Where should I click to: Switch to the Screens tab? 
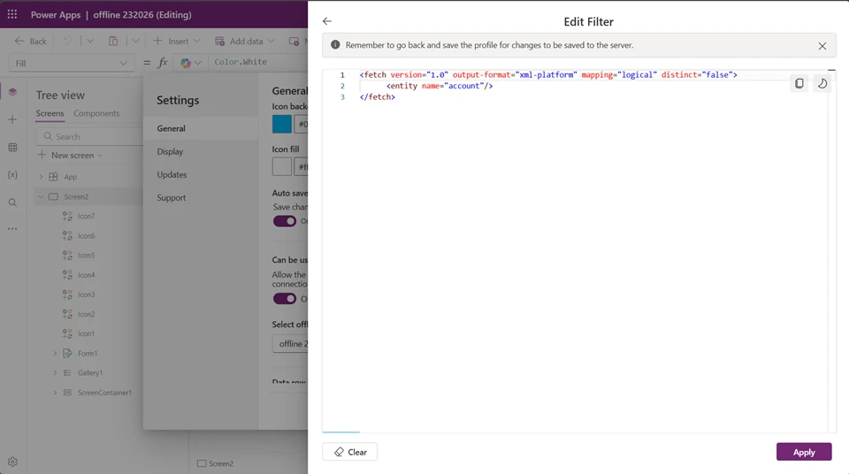tap(50, 113)
